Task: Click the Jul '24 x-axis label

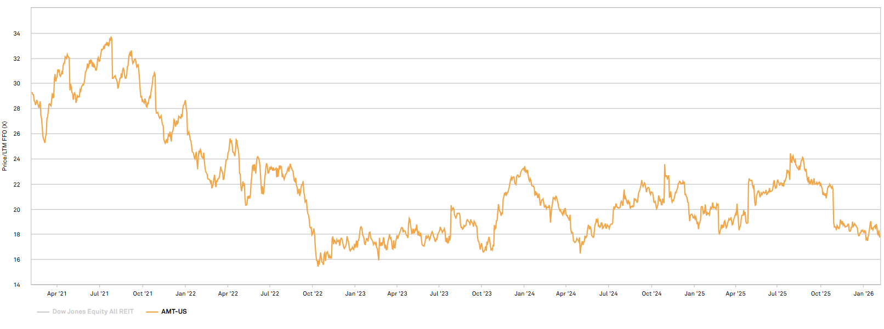Action: click(x=608, y=294)
